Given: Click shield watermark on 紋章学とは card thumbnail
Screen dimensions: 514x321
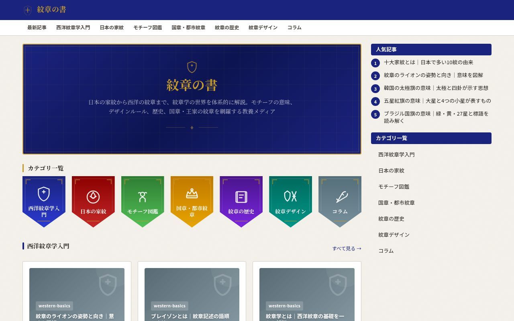Looking at the screenshot, I should [338, 284].
